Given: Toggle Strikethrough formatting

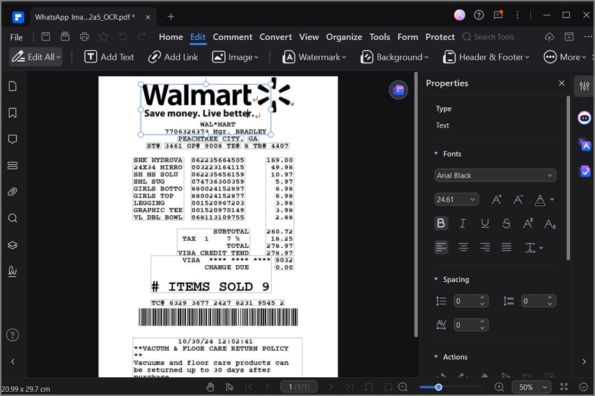Looking at the screenshot, I should 507,223.
